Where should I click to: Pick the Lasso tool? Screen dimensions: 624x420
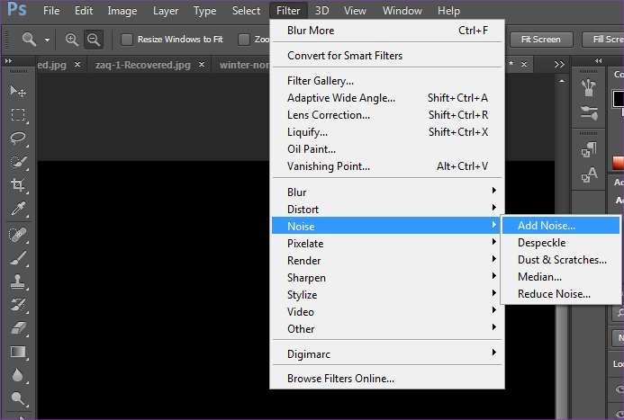click(x=18, y=139)
